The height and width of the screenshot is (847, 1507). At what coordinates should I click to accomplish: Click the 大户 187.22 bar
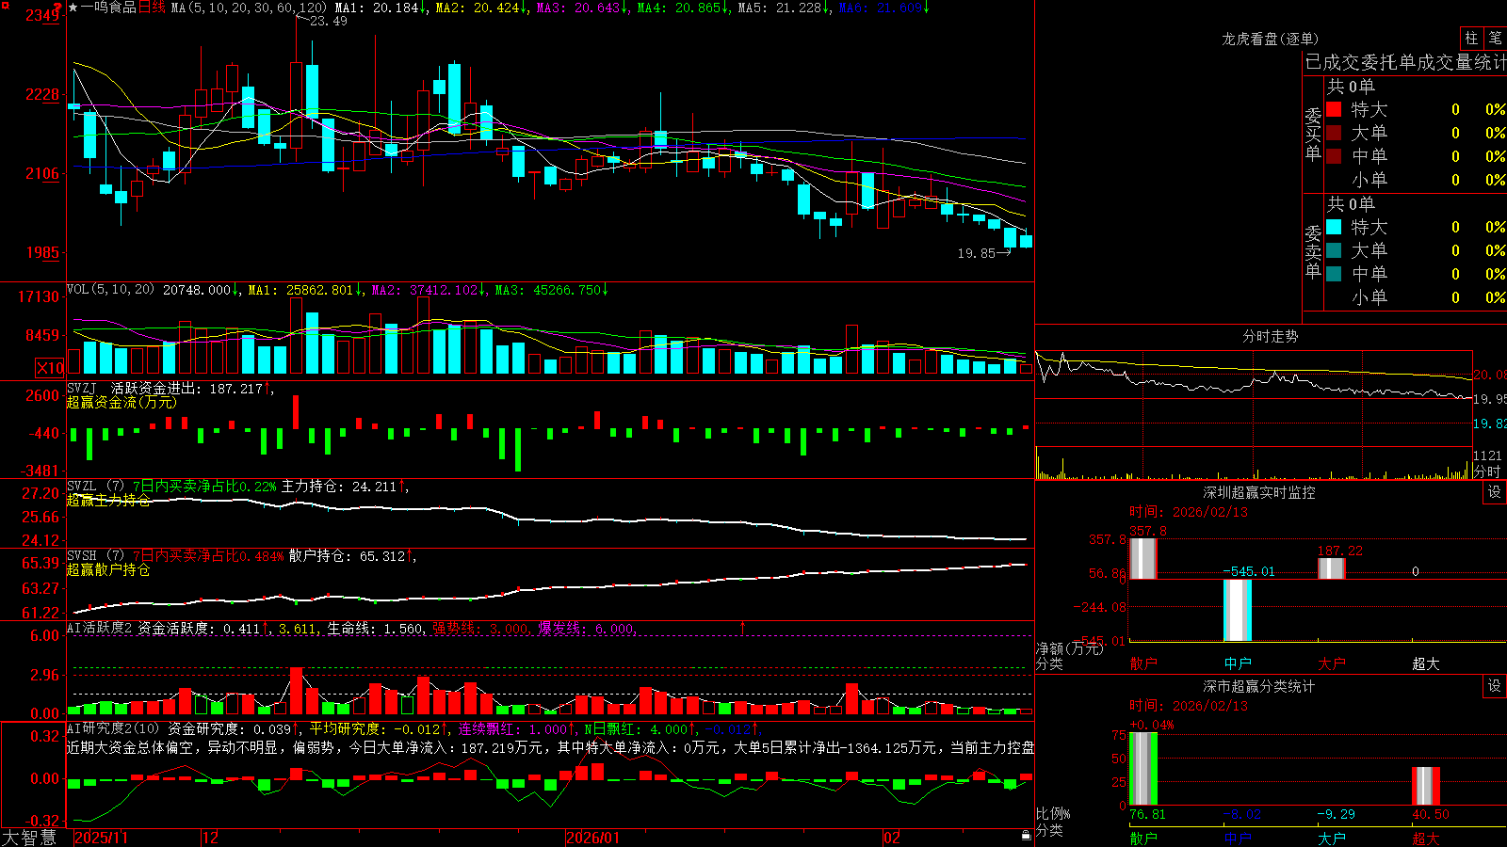pyautogui.click(x=1332, y=568)
